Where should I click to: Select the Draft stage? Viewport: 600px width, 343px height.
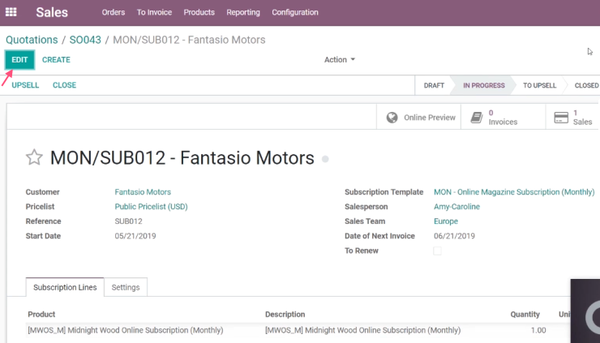pyautogui.click(x=434, y=85)
